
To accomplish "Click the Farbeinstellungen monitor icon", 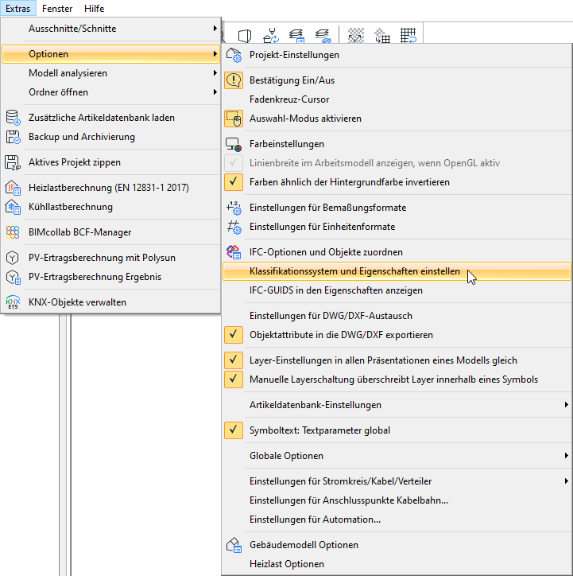I will coord(234,144).
